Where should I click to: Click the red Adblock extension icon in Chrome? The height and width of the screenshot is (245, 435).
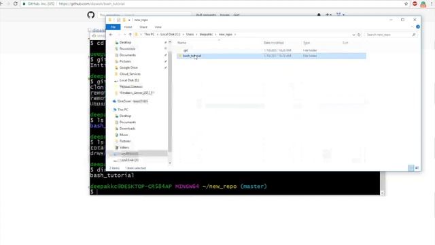pos(415,3)
